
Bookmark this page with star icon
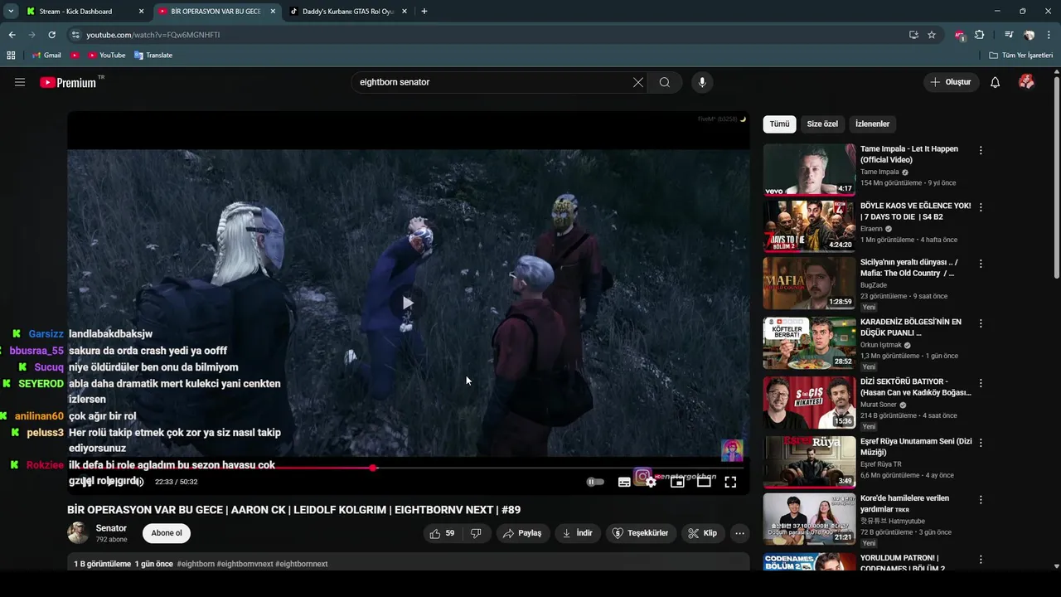[932, 35]
